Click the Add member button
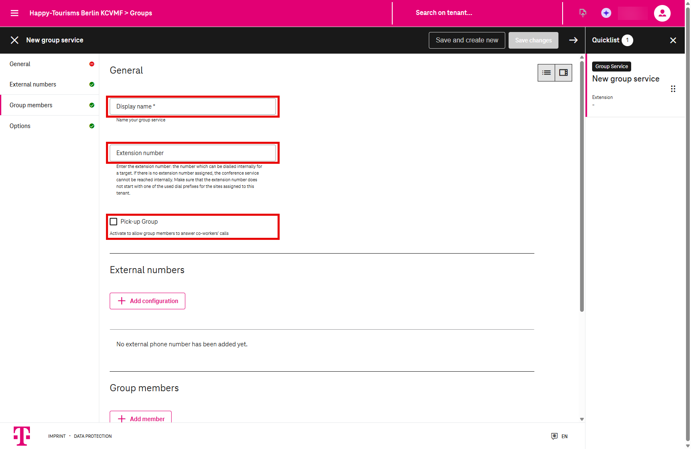 coord(141,417)
